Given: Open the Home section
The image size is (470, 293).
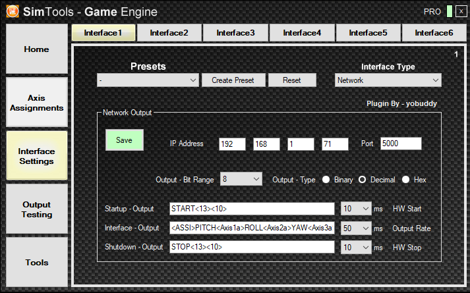Looking at the screenshot, I should (36, 49).
